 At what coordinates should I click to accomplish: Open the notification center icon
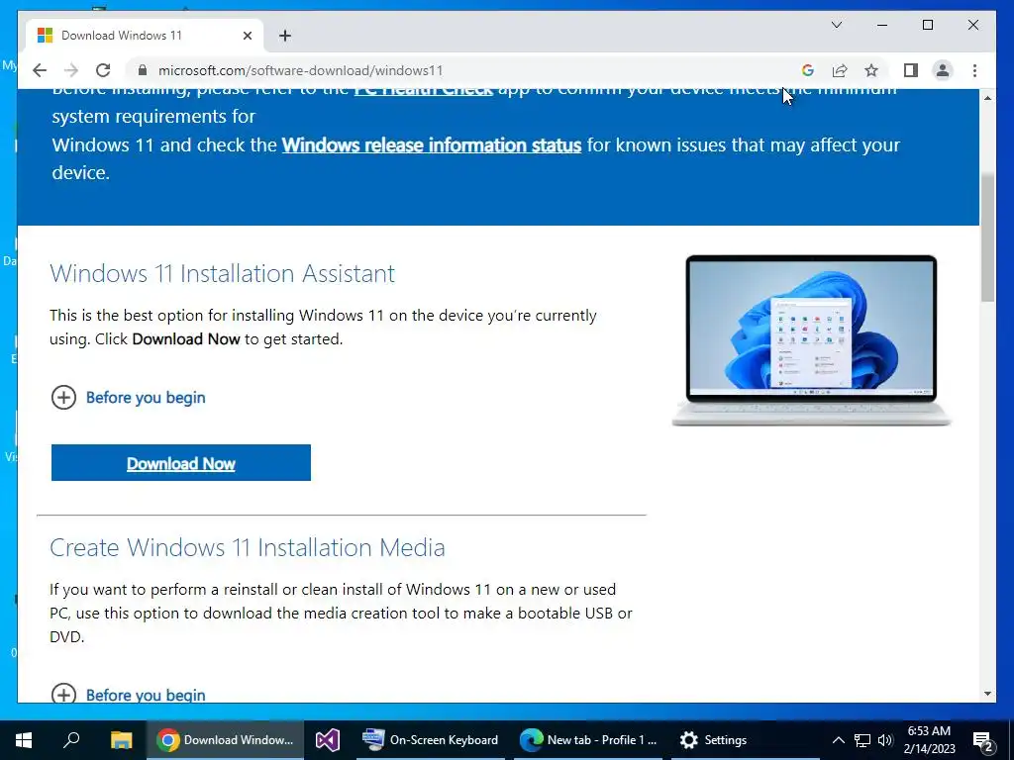983,740
